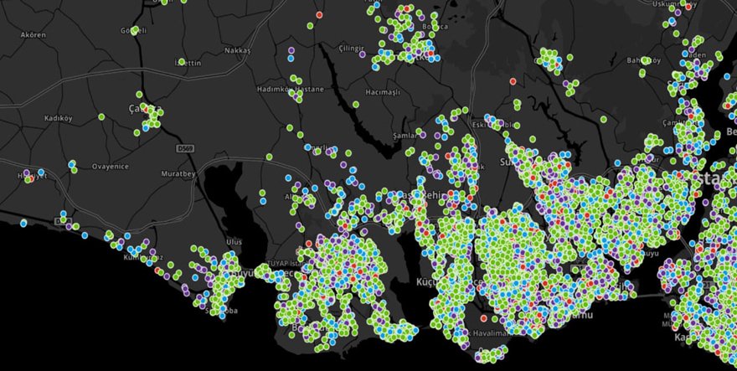737x371 pixels.
Task: Click the Ulus label near the lake
Action: [x=234, y=241]
